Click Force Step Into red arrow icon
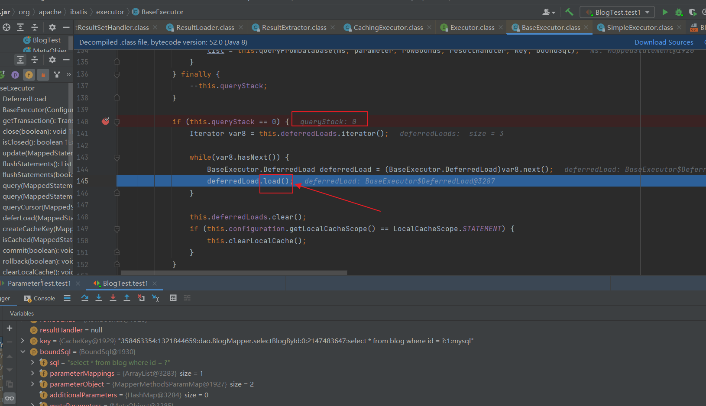 tap(113, 298)
